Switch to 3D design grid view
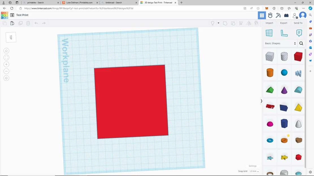The image size is (314, 176). (x=262, y=15)
